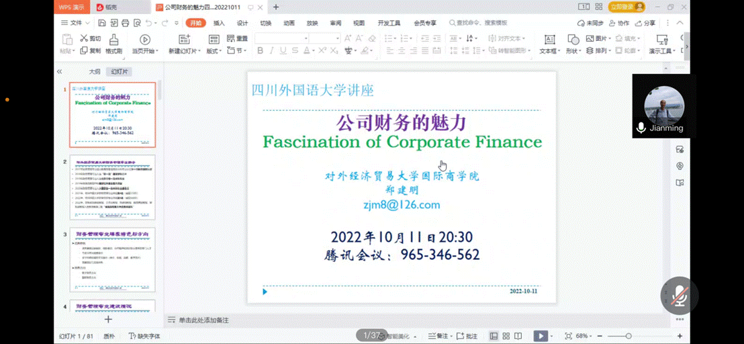The width and height of the screenshot is (744, 344).
Task: Add a new slide with the plus icon
Action: point(108,320)
